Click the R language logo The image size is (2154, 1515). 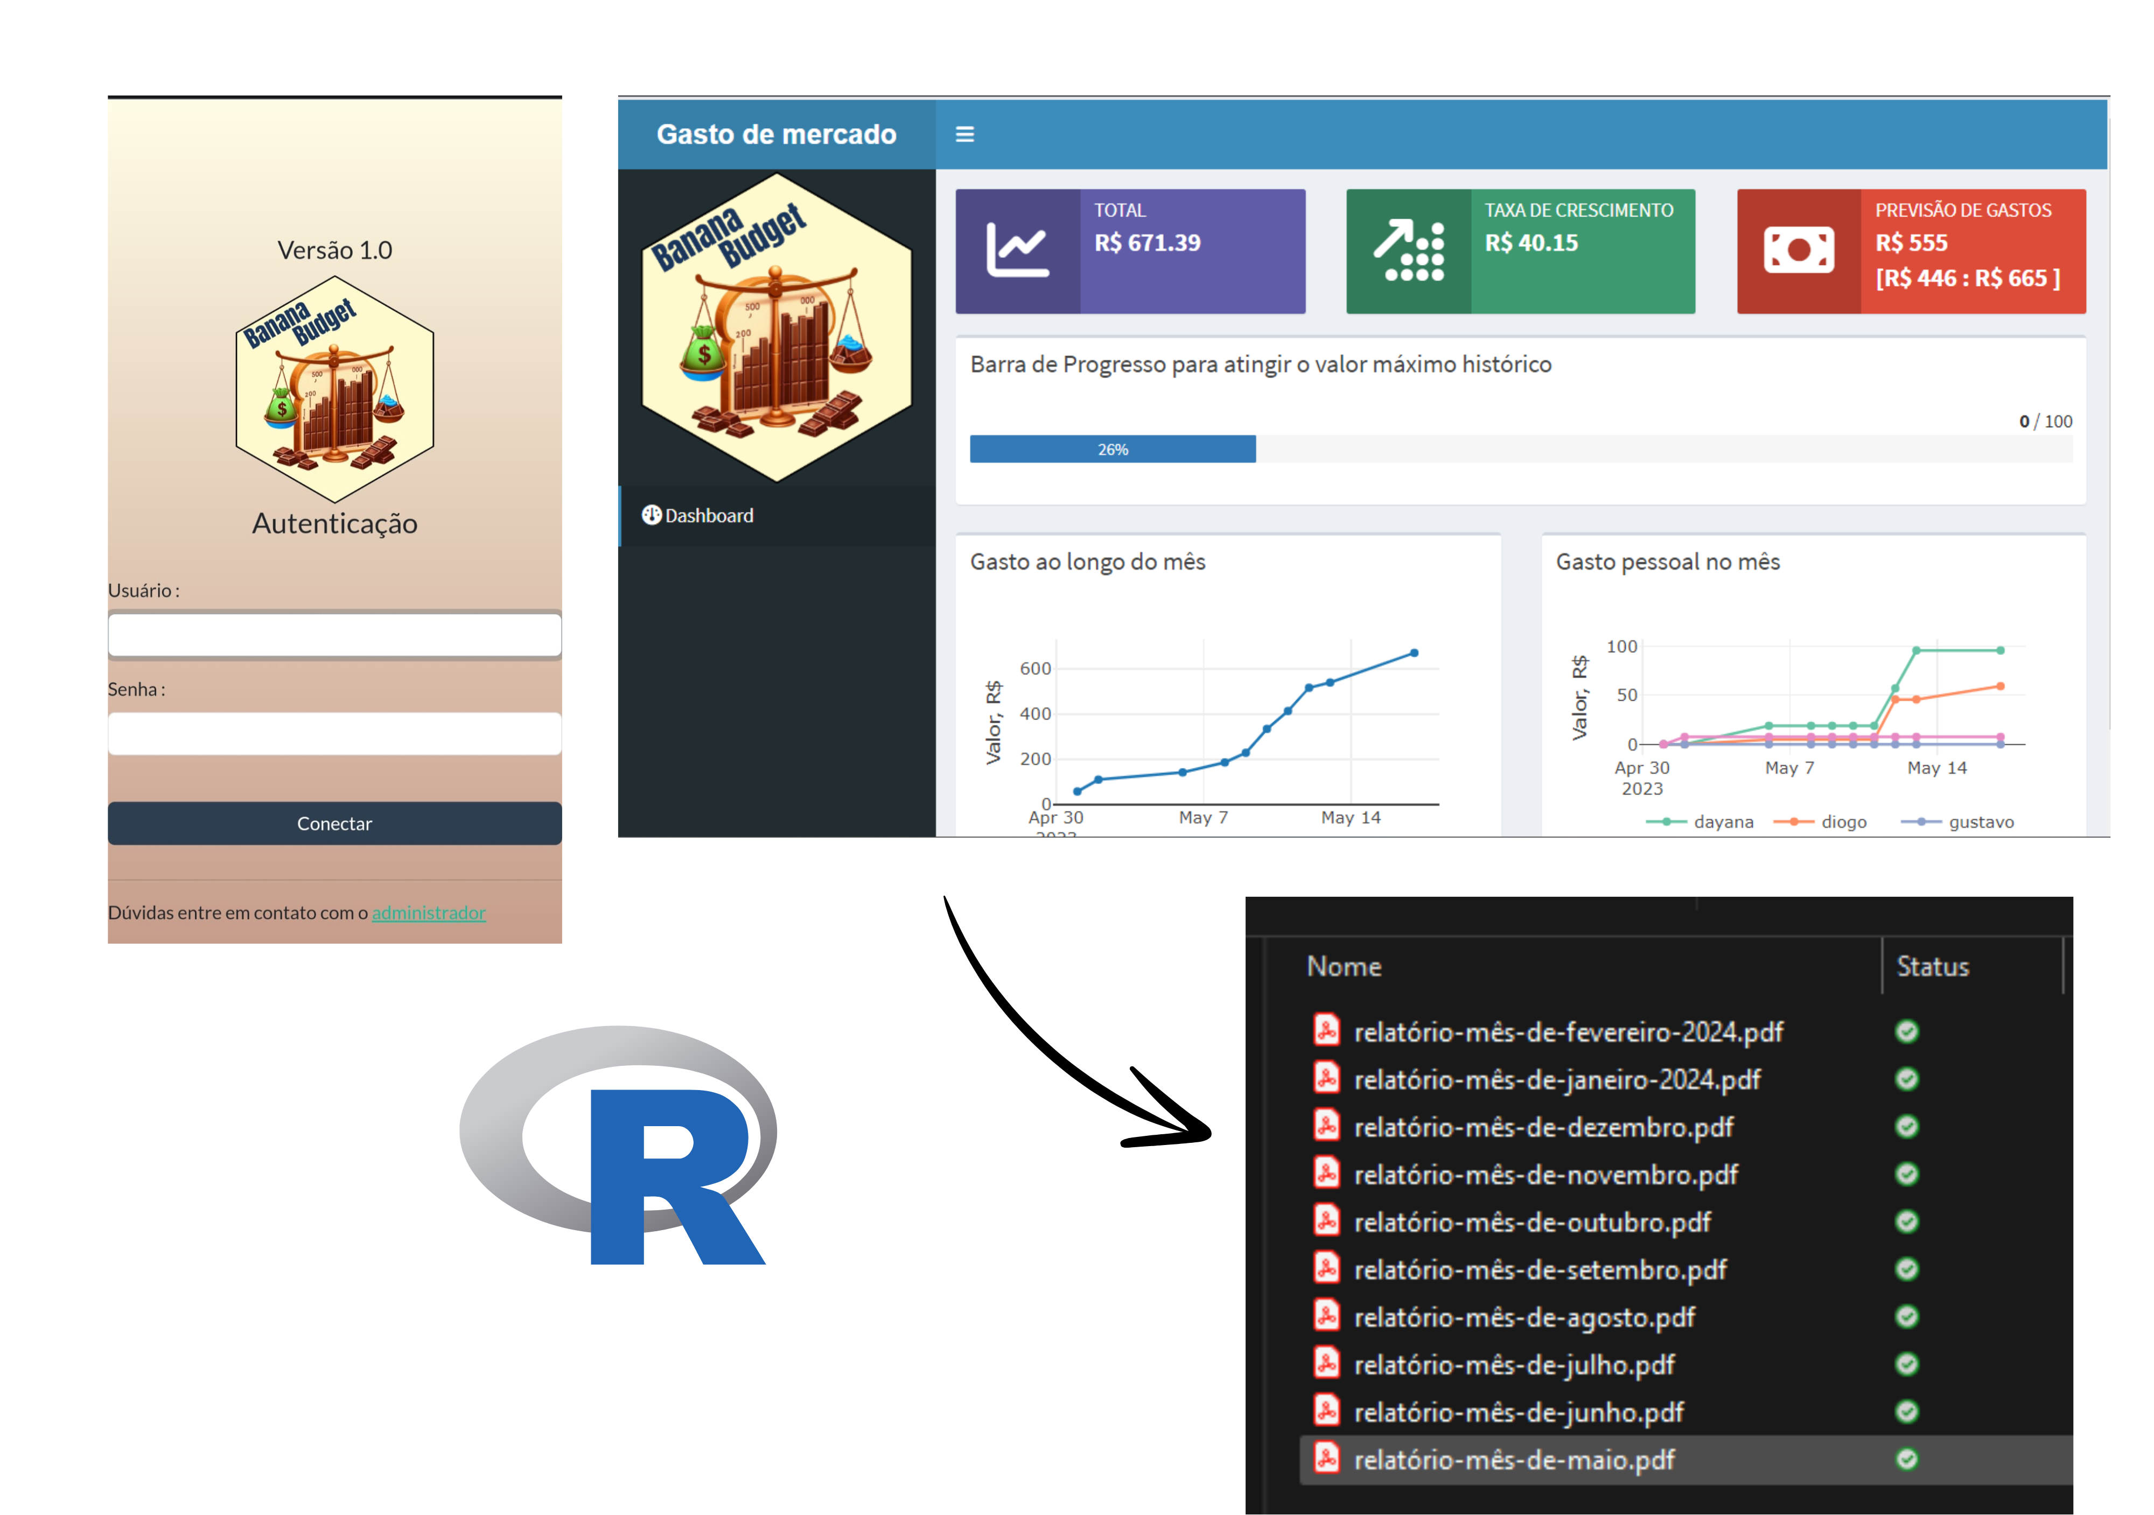click(x=619, y=1144)
